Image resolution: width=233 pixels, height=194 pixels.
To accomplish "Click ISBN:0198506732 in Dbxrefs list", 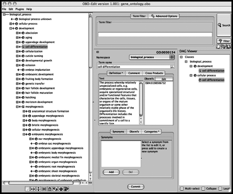I will (155, 83).
